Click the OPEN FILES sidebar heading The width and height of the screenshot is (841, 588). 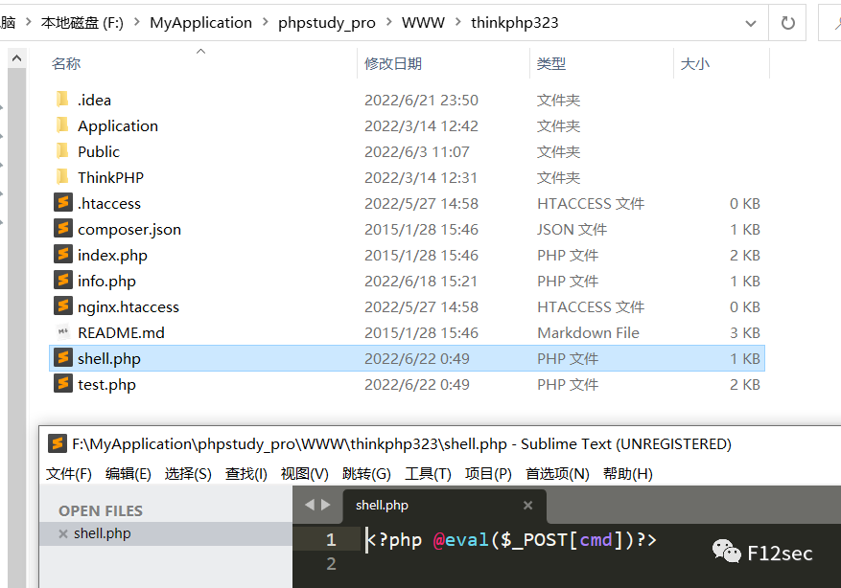click(x=101, y=510)
